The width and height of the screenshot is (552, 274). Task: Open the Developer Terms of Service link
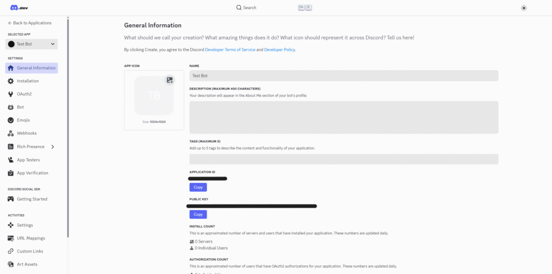[230, 50]
